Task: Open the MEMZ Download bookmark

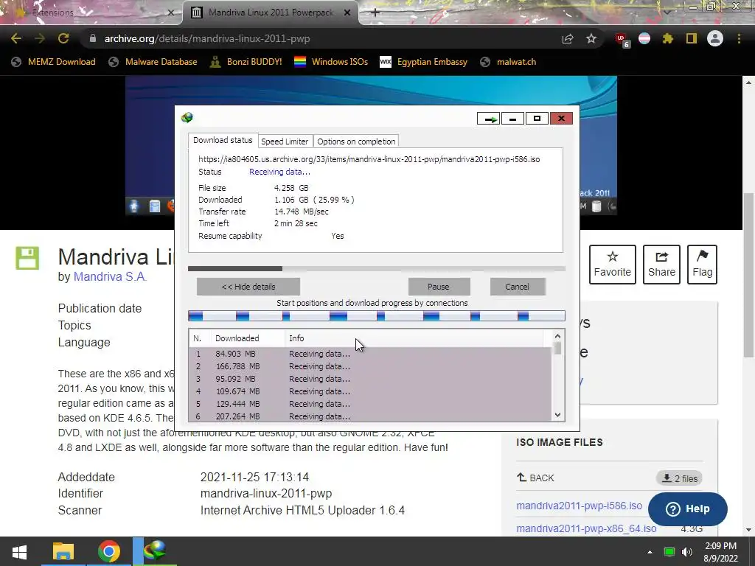Action: tap(53, 62)
